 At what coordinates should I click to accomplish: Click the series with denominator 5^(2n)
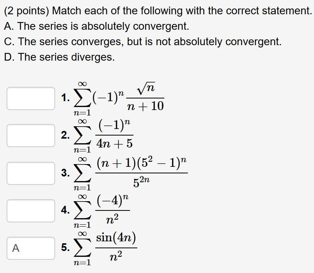[130, 173]
